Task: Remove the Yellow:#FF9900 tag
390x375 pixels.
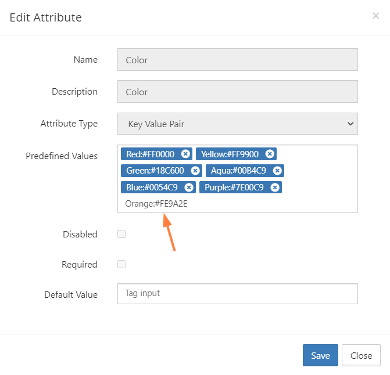Action: pos(270,154)
